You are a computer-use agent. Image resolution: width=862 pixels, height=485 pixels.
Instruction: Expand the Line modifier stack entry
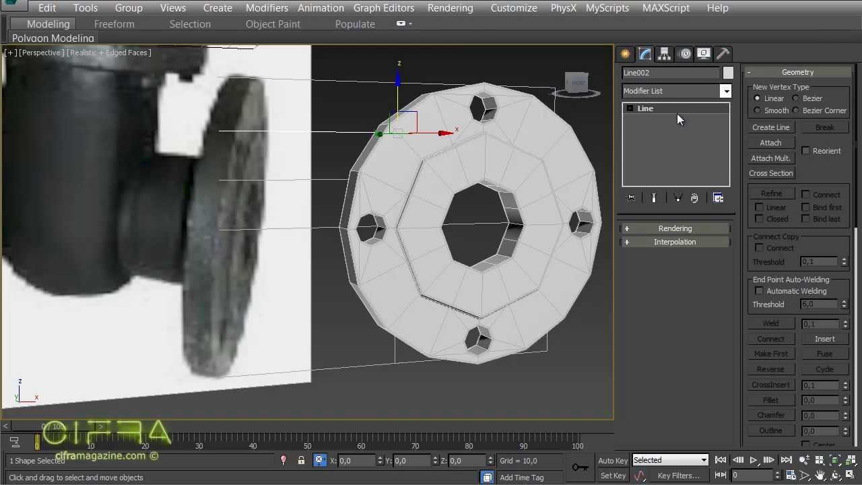[630, 108]
